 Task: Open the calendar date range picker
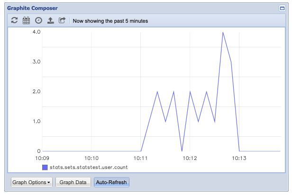pos(26,20)
